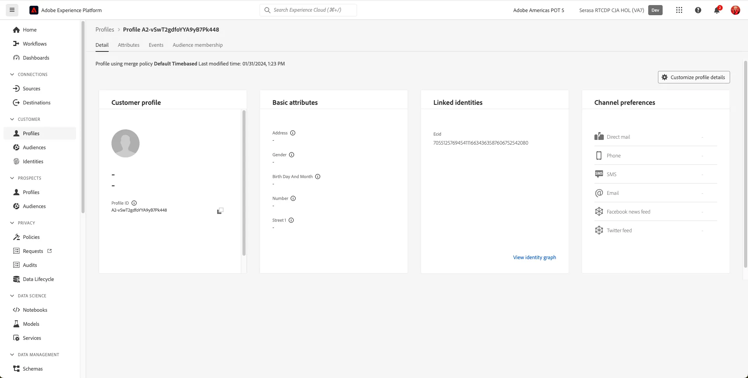Open Sources under Connections
Screen dimensions: 748x378
pos(40,88)
